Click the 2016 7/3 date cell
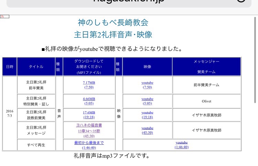Image resolution: width=258 pixels, height=166 pixels. point(10,113)
